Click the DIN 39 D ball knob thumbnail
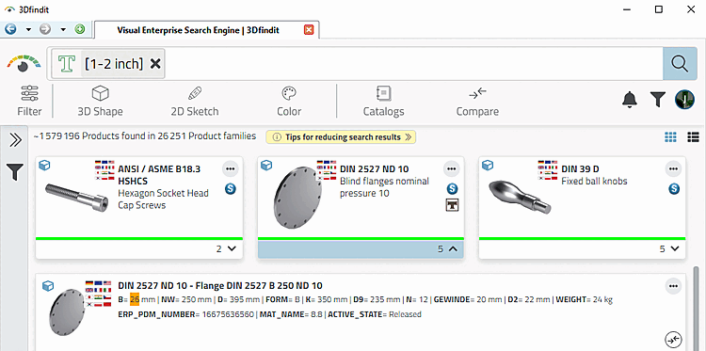Screen dimensions: 706x351 click(x=519, y=197)
